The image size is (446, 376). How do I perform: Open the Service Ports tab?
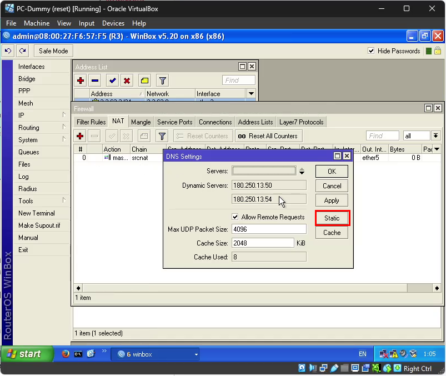pos(174,122)
